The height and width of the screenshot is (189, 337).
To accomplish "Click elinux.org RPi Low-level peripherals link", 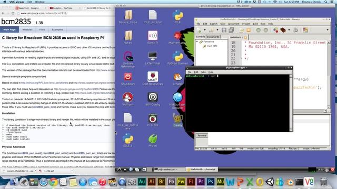I will [x=44, y=83].
